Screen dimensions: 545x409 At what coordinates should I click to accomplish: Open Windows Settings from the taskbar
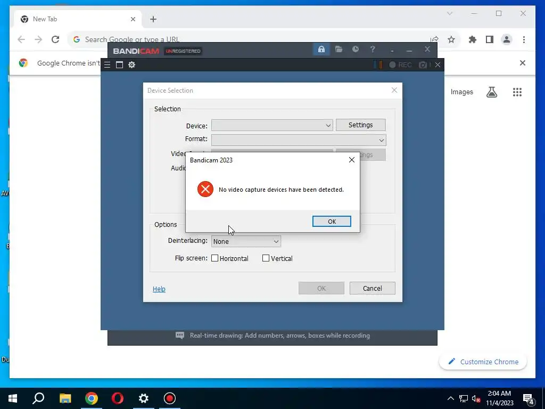(x=144, y=398)
